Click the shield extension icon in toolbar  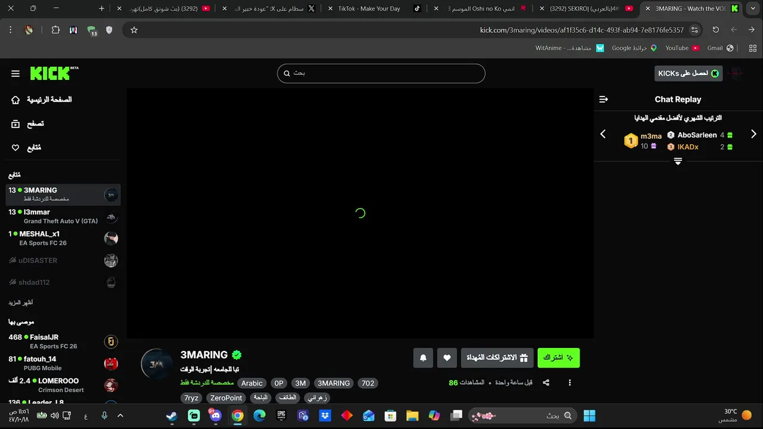click(x=109, y=30)
